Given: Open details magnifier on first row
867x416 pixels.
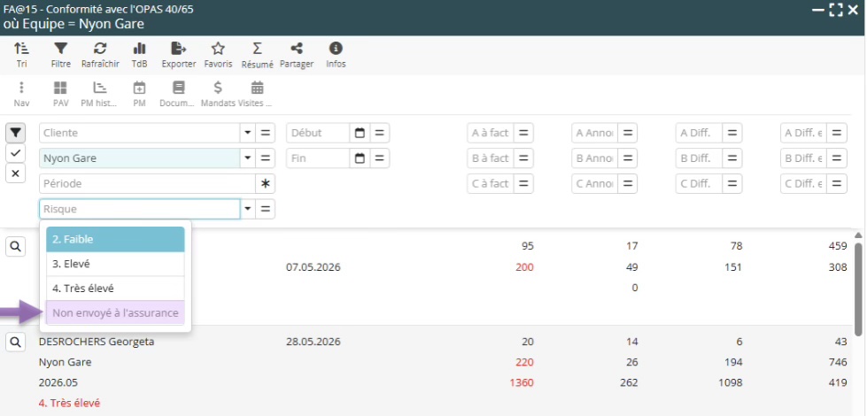Looking at the screenshot, I should (15, 246).
